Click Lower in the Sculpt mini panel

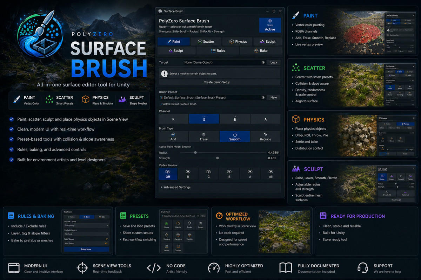(392, 177)
